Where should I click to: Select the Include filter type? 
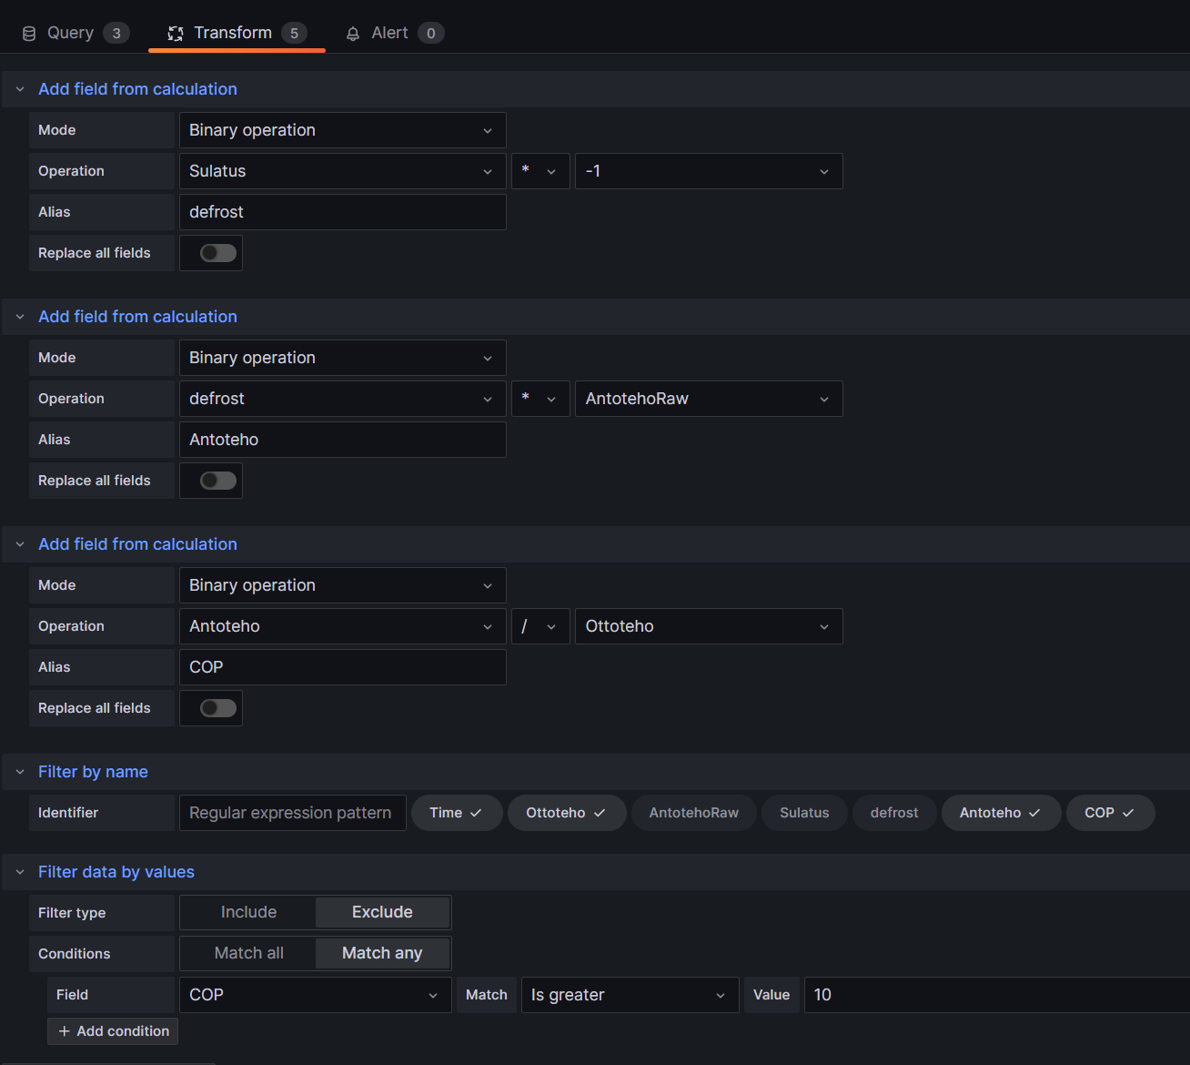coord(248,912)
